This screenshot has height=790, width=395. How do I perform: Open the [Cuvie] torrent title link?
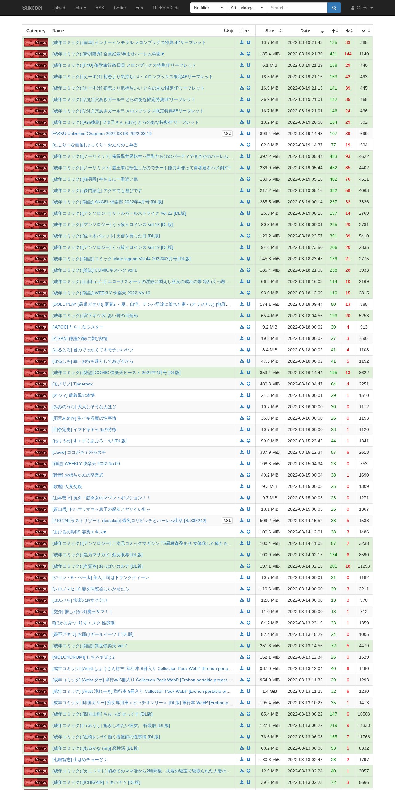point(79,452)
